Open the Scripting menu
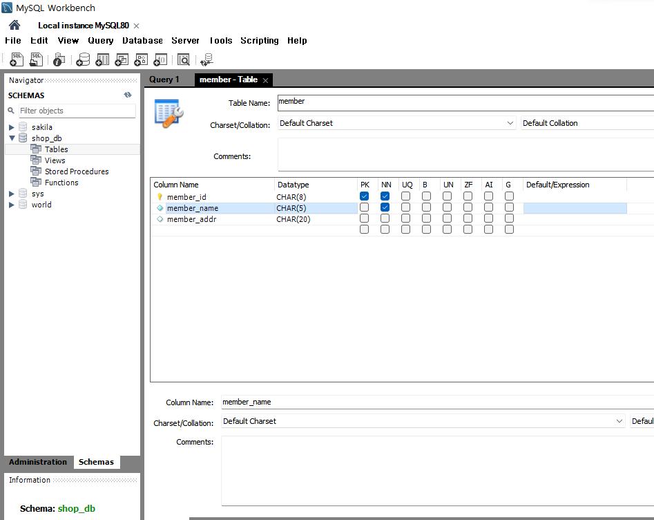 pyautogui.click(x=260, y=41)
